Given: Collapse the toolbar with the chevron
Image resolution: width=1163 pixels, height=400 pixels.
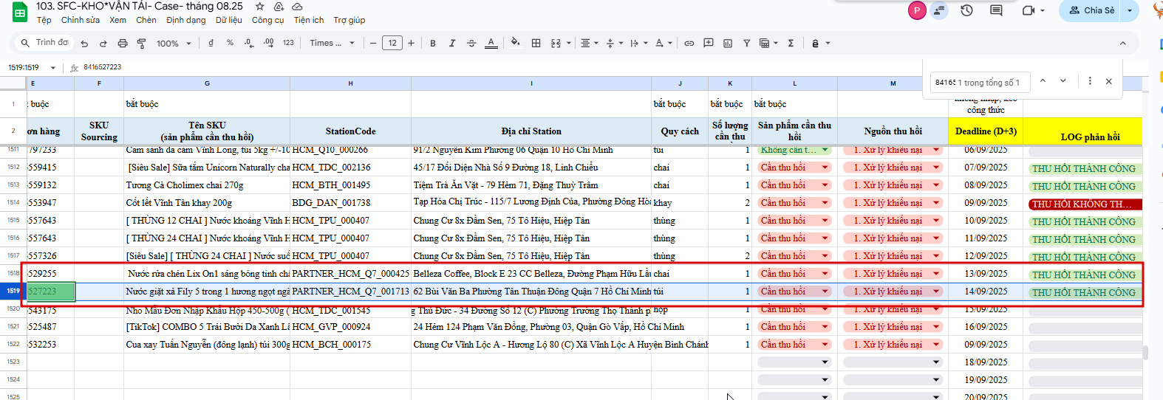Looking at the screenshot, I should (1122, 44).
